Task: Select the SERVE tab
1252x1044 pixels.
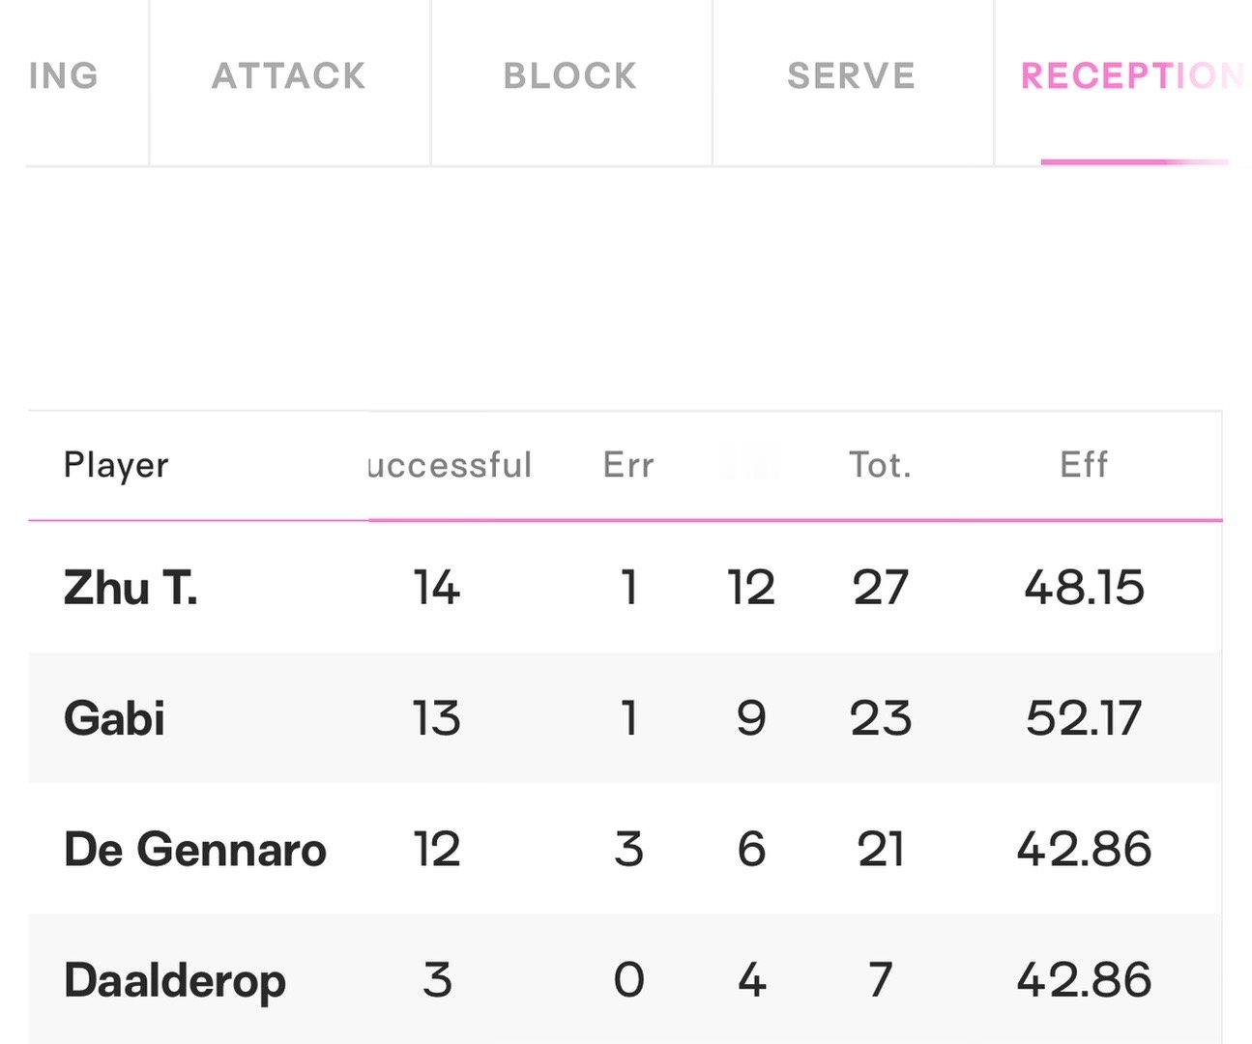Action: click(x=852, y=76)
